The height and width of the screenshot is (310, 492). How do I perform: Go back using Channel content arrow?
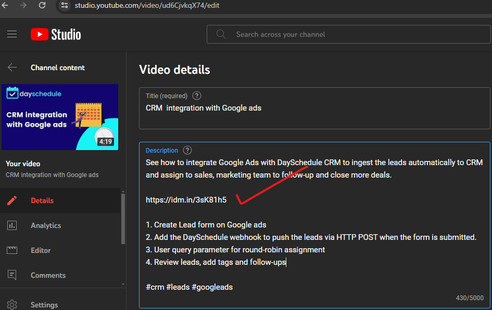pos(12,68)
